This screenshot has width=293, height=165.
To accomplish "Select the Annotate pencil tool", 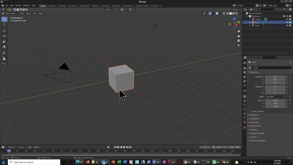I will pos(4,53).
